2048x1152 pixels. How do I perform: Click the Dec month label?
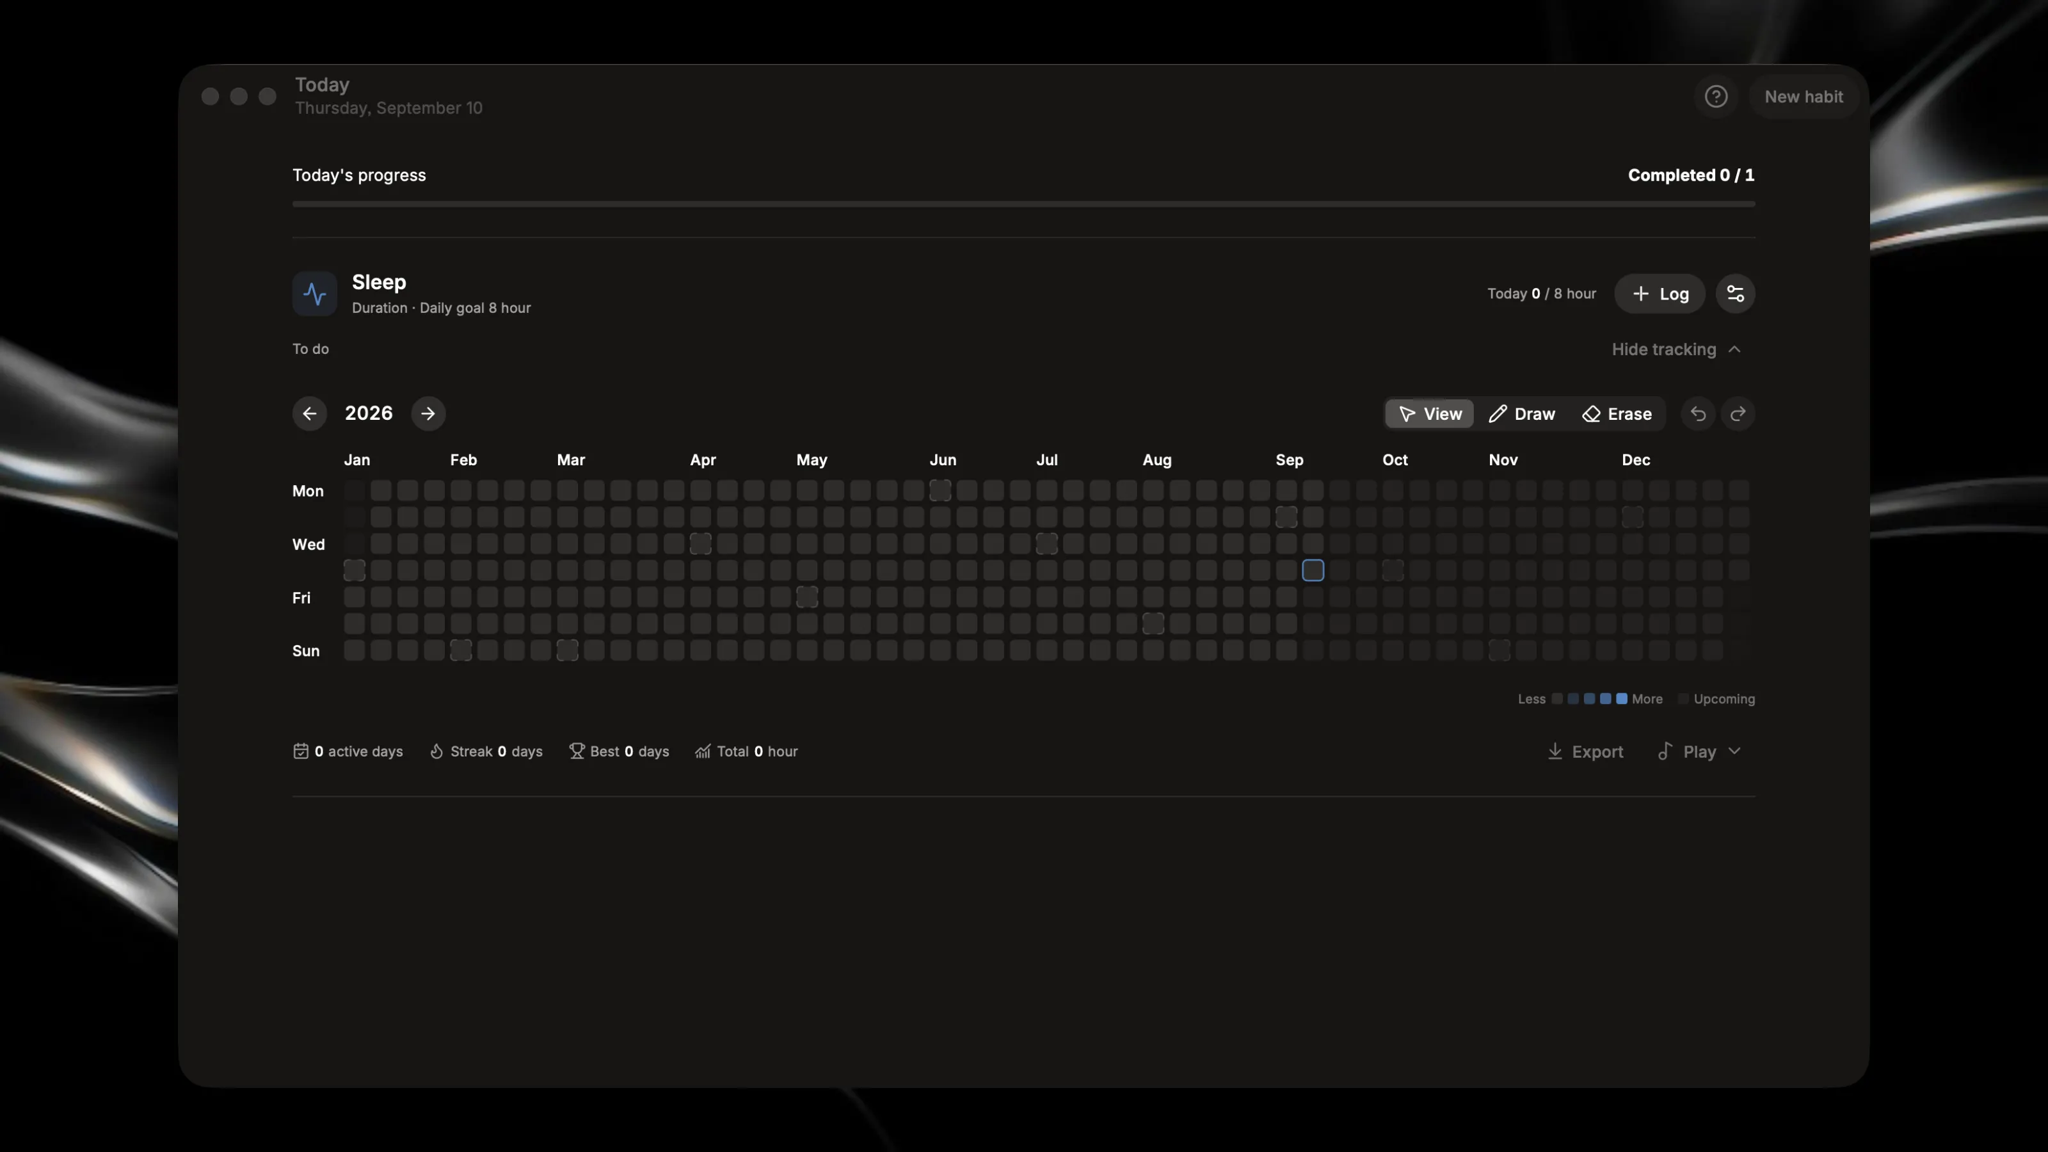[x=1635, y=460]
